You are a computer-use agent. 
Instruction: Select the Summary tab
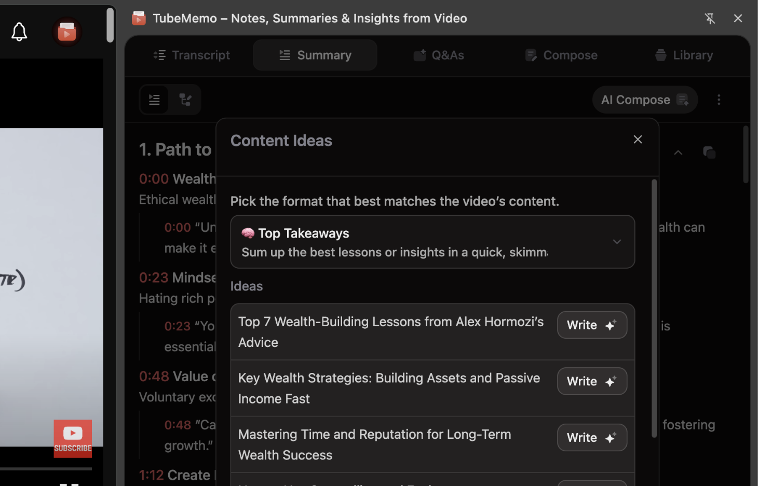315,55
